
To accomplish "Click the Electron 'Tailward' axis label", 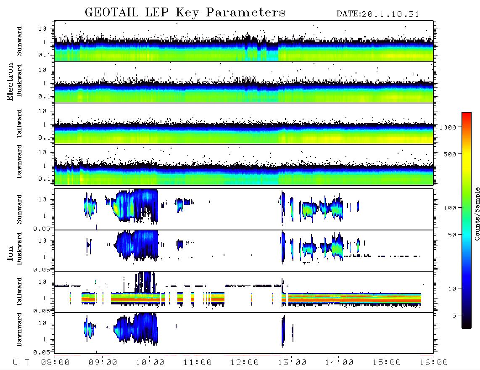I will pos(19,124).
